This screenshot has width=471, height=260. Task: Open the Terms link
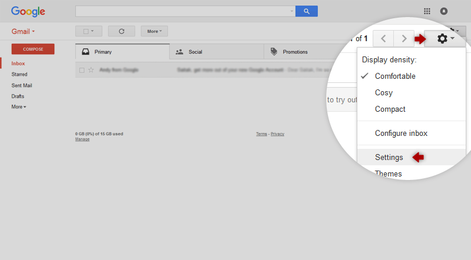click(261, 134)
